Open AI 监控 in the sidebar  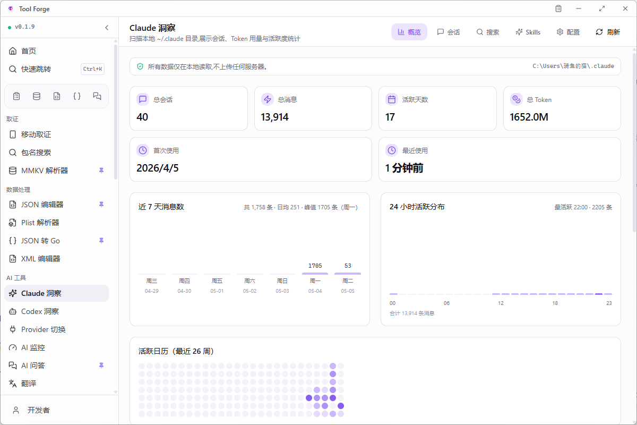tap(56, 347)
